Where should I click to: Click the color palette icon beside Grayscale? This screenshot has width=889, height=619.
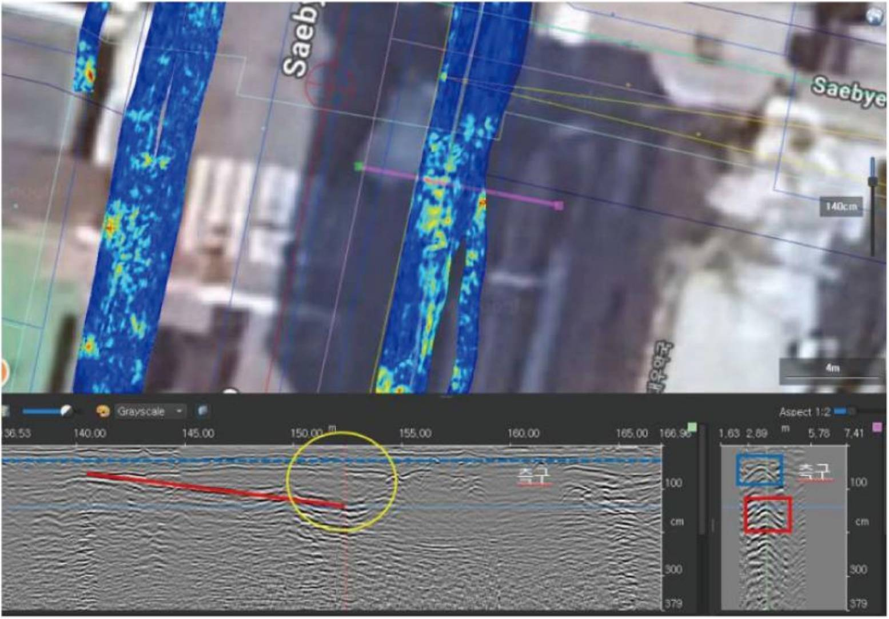click(103, 412)
